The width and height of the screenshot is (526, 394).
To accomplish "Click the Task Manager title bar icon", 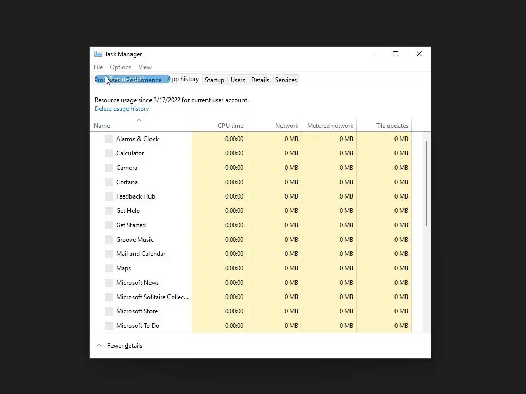I will 98,54.
